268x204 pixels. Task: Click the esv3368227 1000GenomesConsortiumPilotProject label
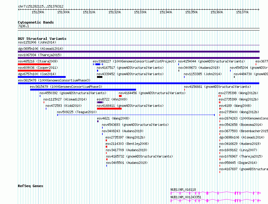click(x=134, y=61)
